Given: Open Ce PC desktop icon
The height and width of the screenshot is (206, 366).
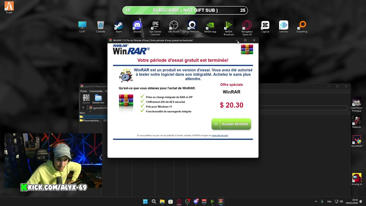Looking at the screenshot, I should pyautogui.click(x=82, y=27).
